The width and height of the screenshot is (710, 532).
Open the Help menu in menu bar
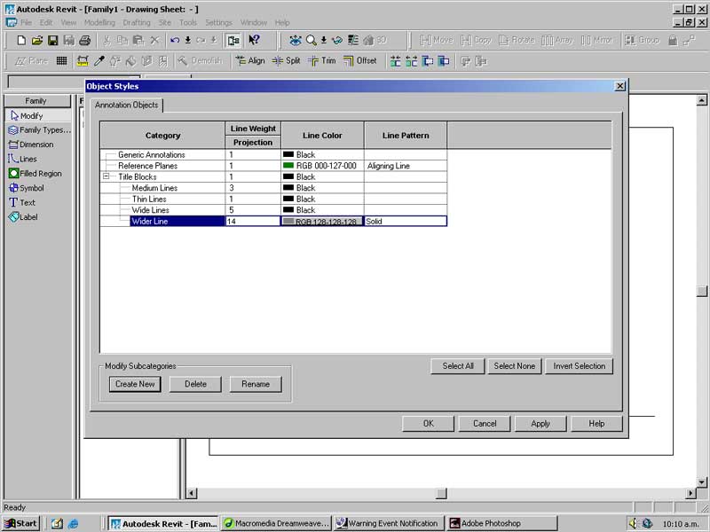(281, 22)
